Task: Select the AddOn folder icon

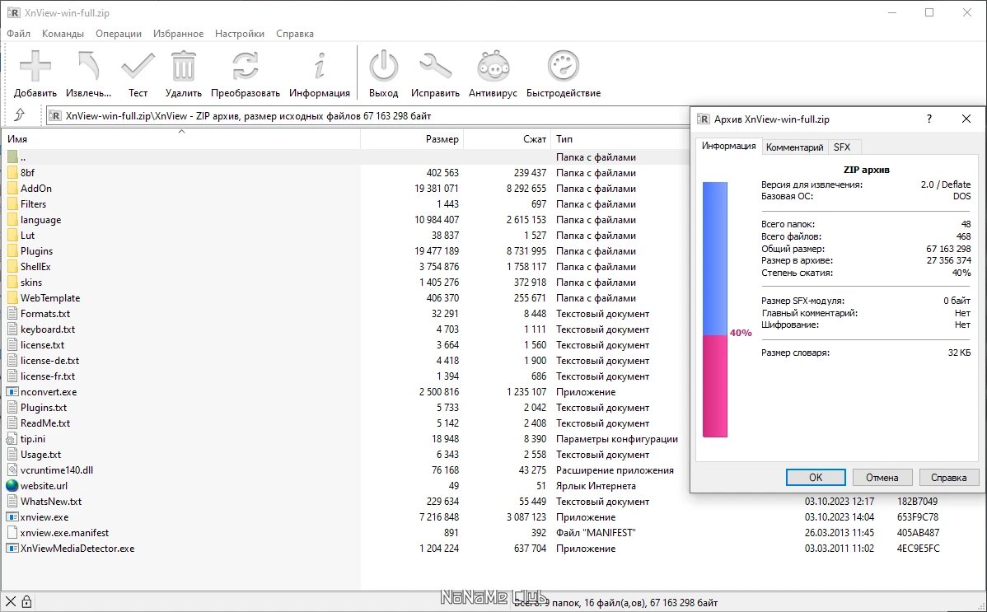Action: pos(12,189)
